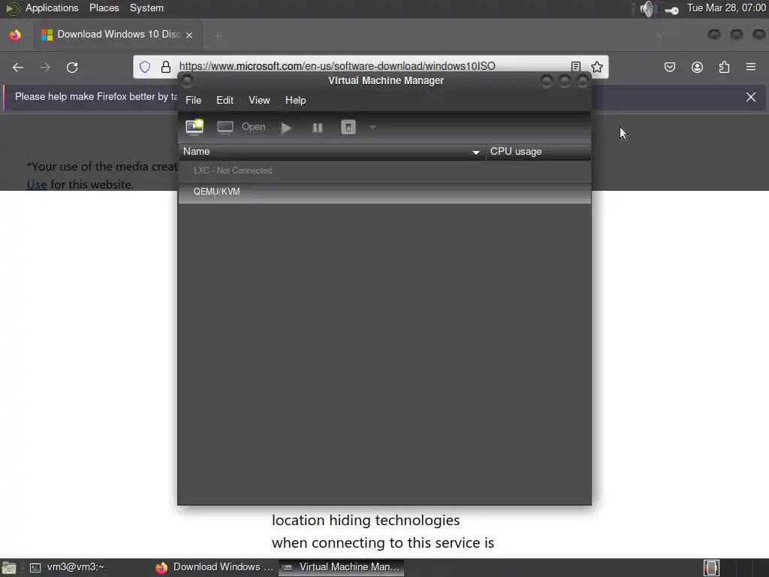Screen dimensions: 769x577
Task: Click the show desktop icon in taskbar
Action: [9, 568]
